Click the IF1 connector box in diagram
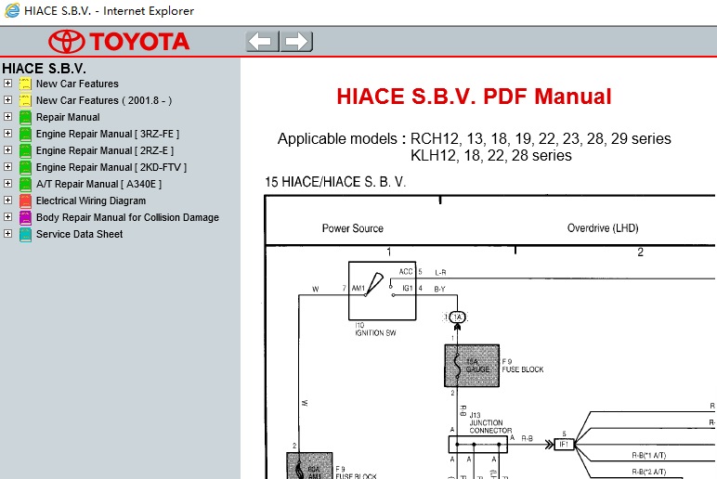The image size is (717, 479). (564, 445)
